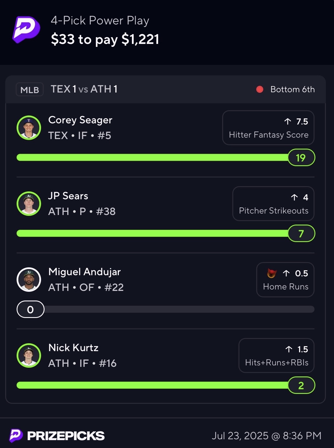Click the demon icon beside Home Runs
The height and width of the screenshot is (448, 334).
(272, 273)
